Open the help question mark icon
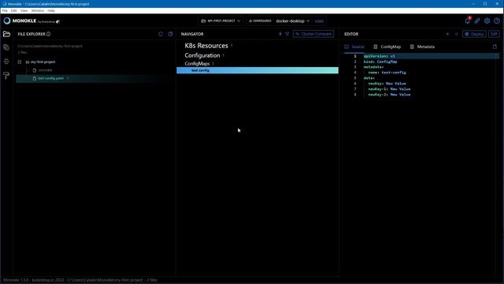Viewport: 504px width, 284px height. pyautogui.click(x=497, y=21)
